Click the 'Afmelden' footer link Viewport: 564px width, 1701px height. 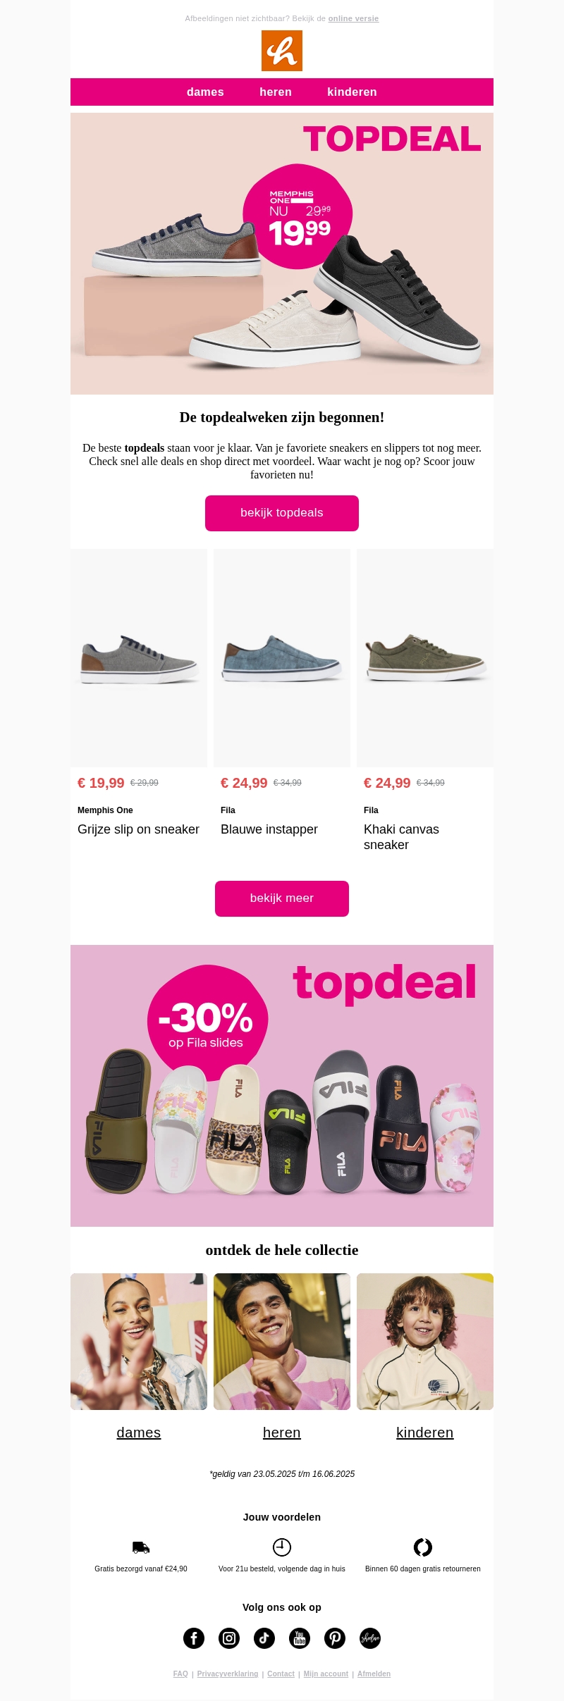374,1674
